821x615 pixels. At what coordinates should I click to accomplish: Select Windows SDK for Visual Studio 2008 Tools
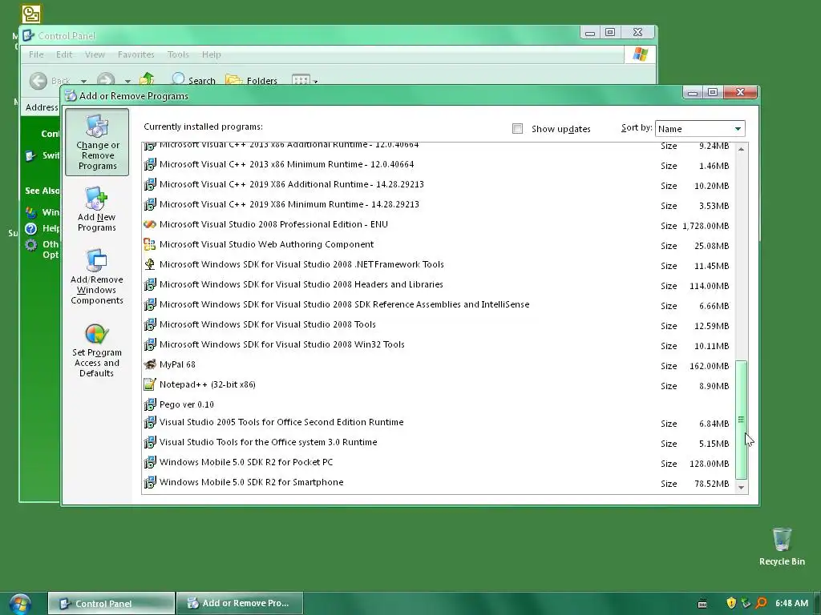268,324
